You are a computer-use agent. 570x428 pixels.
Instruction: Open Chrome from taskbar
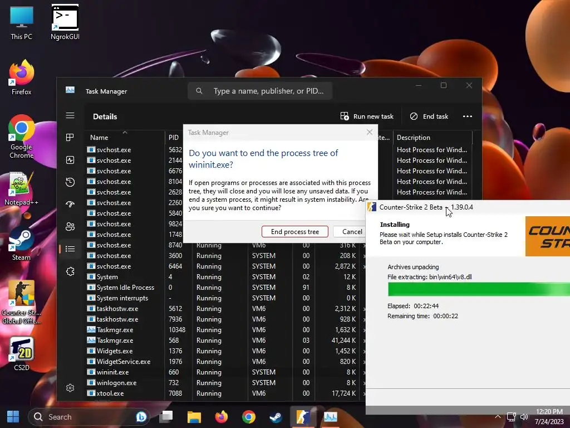pyautogui.click(x=249, y=417)
